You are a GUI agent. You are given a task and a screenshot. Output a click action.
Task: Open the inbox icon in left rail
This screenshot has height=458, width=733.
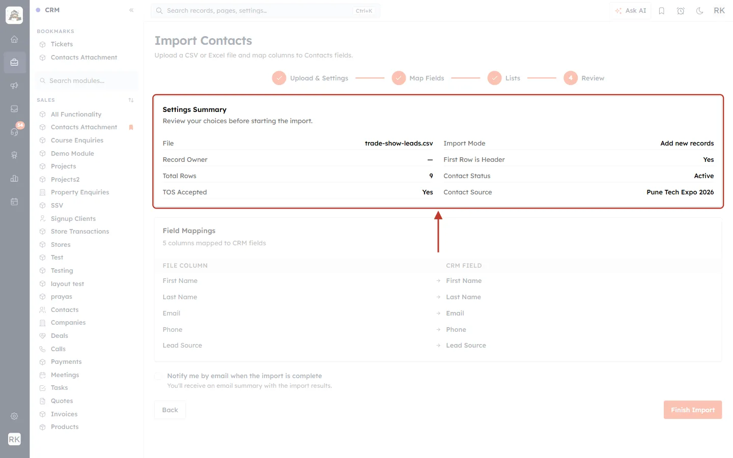tap(14, 109)
